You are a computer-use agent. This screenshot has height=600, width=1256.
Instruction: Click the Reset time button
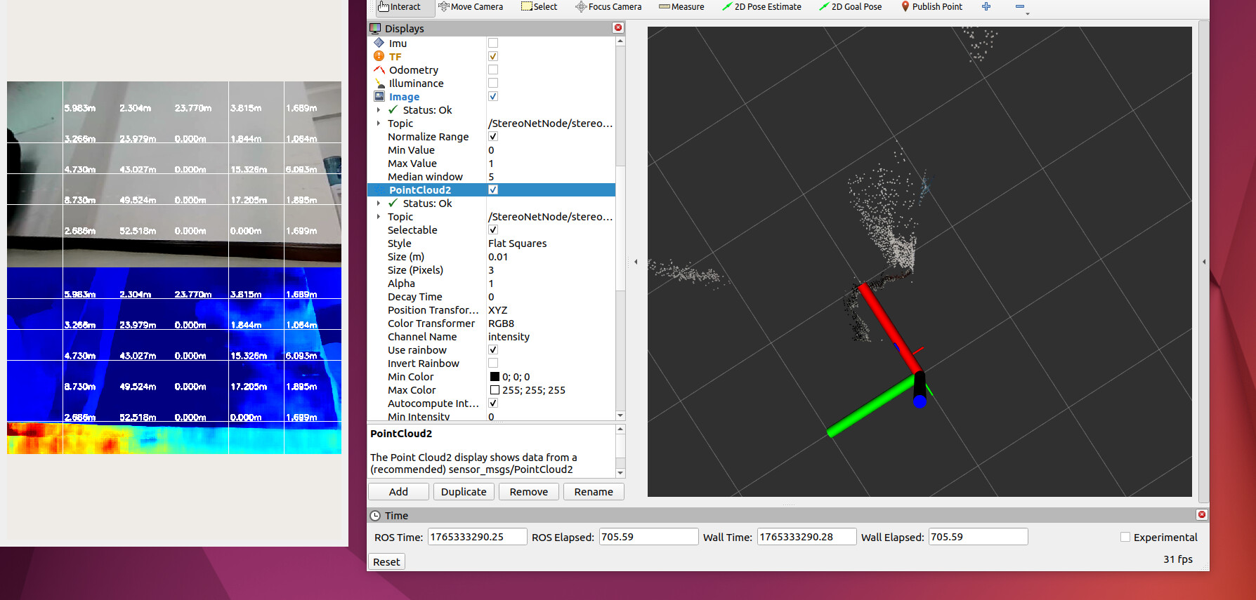click(x=386, y=561)
